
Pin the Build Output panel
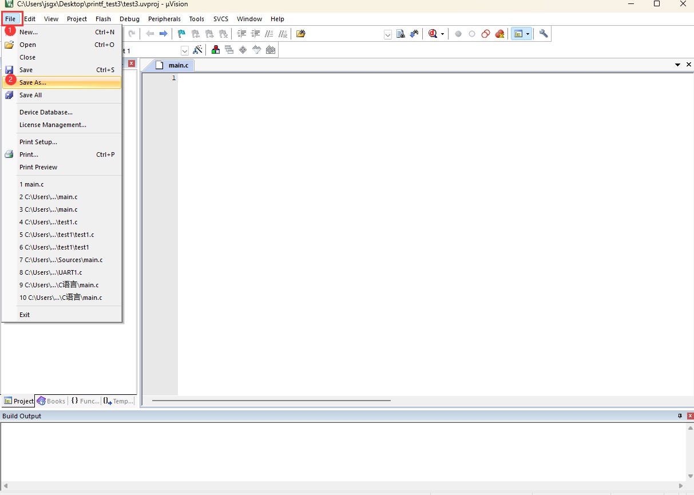pos(680,416)
